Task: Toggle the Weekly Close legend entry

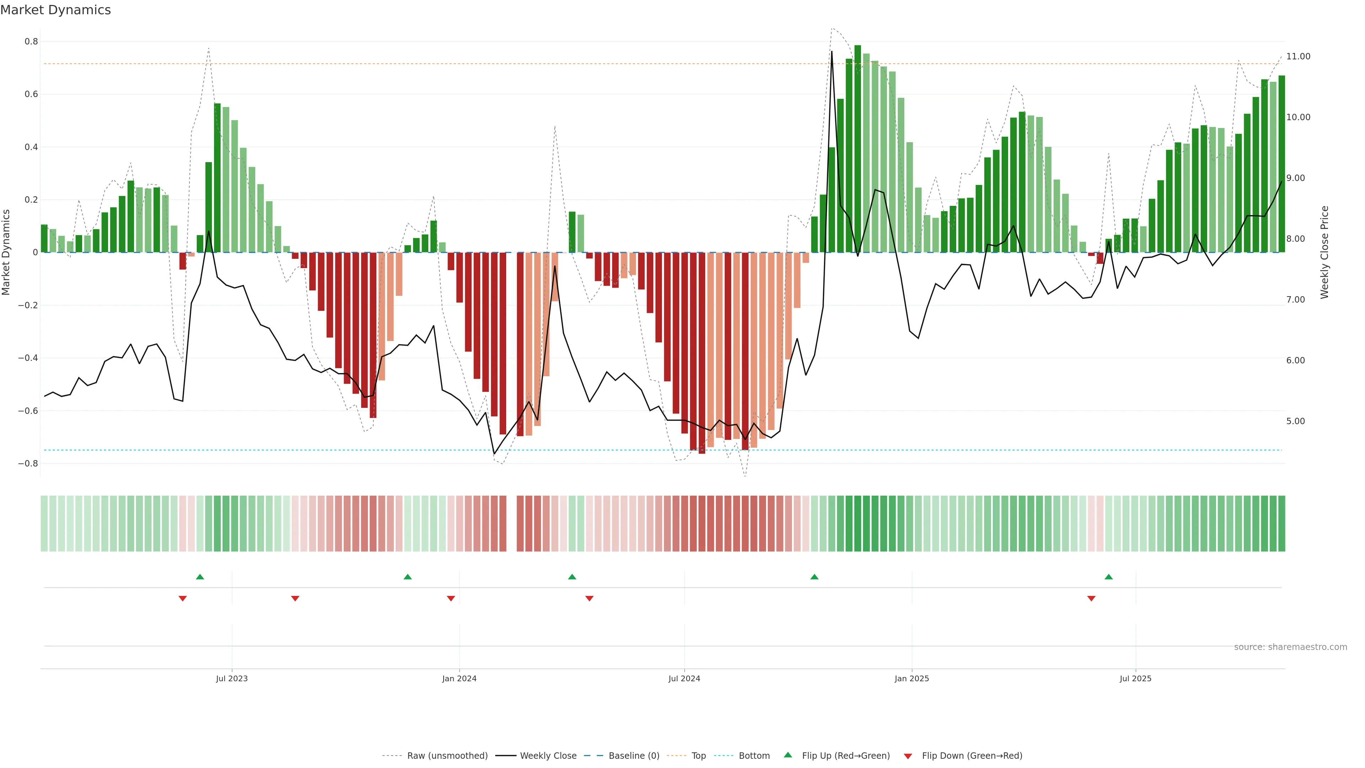Action: click(548, 756)
